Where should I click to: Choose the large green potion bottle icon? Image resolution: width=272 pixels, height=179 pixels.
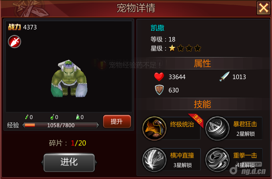[78, 117]
